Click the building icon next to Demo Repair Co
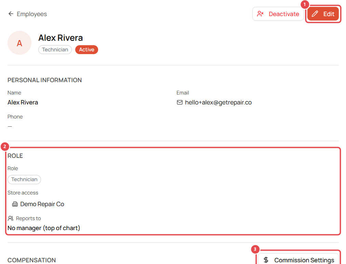This screenshot has width=346, height=264. tap(15, 204)
